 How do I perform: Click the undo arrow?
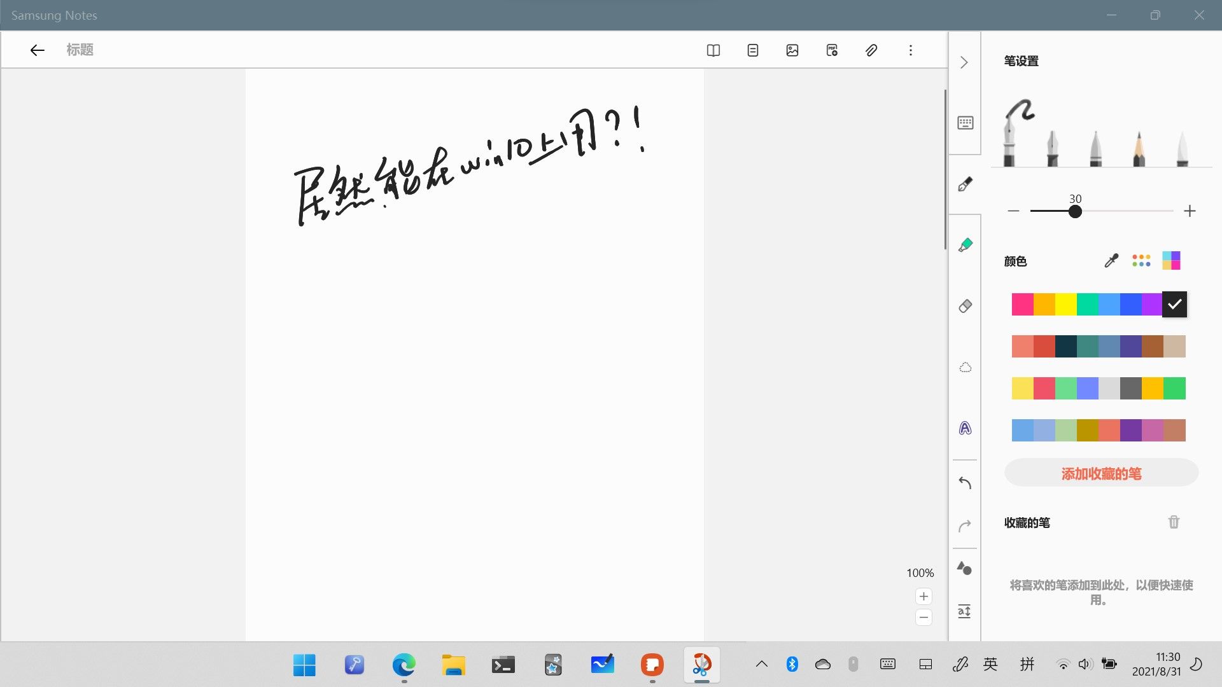tap(965, 483)
